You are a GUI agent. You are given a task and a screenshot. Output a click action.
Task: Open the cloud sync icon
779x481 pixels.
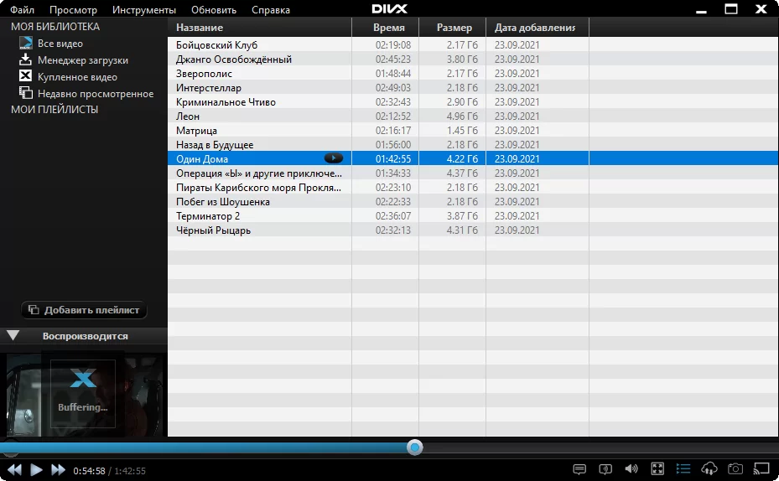tap(709, 468)
